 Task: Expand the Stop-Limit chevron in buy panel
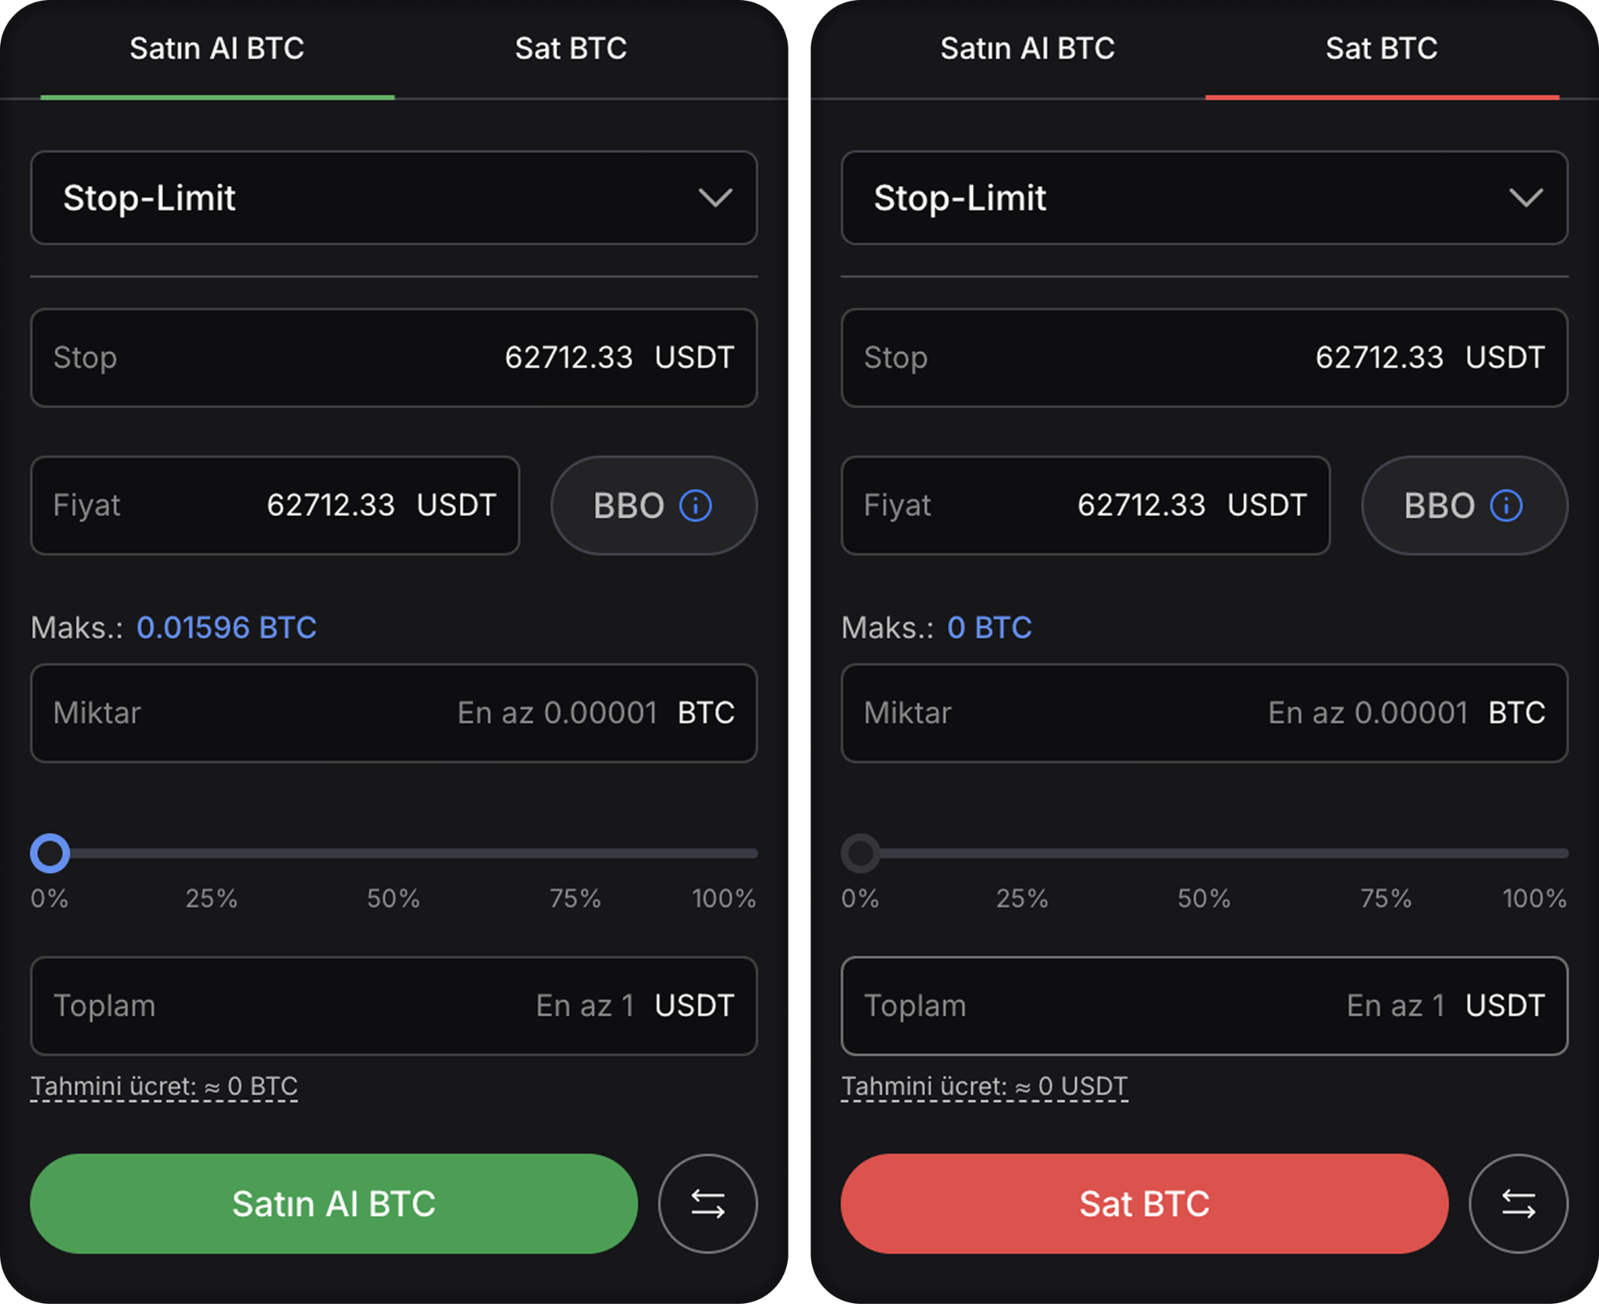715,198
